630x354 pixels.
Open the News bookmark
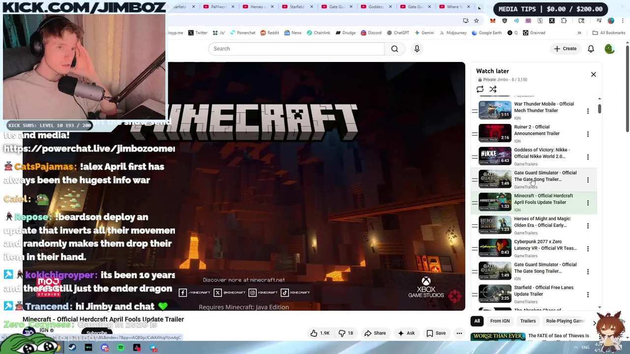[x=292, y=33]
